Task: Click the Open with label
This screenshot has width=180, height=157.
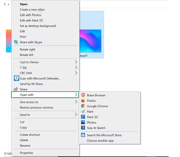Action: [x=27, y=95]
